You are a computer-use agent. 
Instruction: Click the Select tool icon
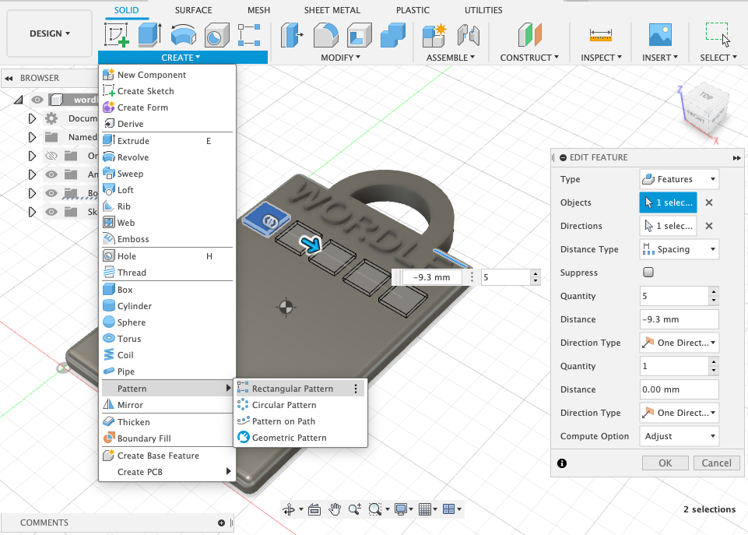[x=718, y=35]
